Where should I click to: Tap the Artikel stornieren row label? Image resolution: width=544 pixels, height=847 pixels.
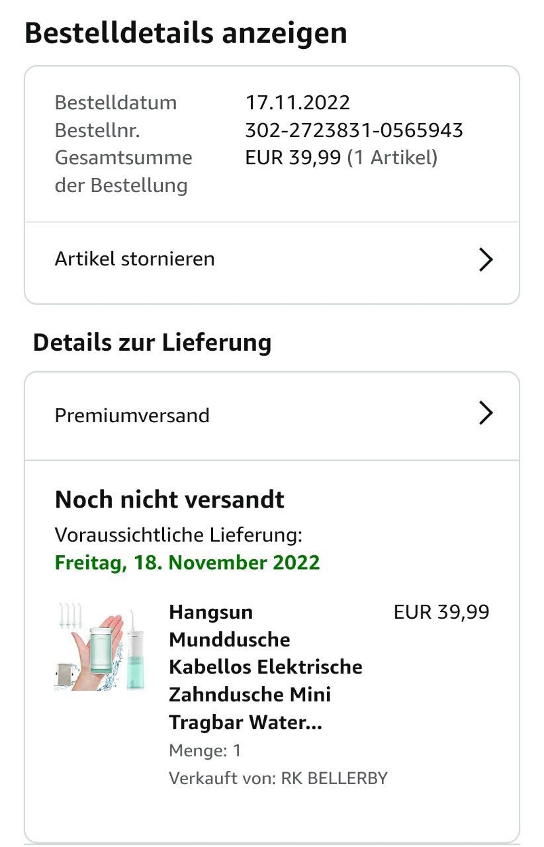click(134, 259)
